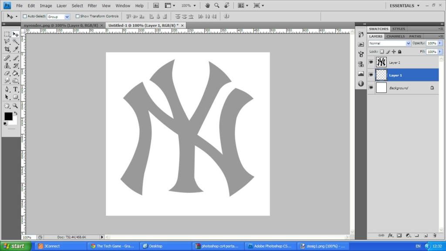The width and height of the screenshot is (446, 251).
Task: Click the Rotate View tool in top bar
Action: 226,5
